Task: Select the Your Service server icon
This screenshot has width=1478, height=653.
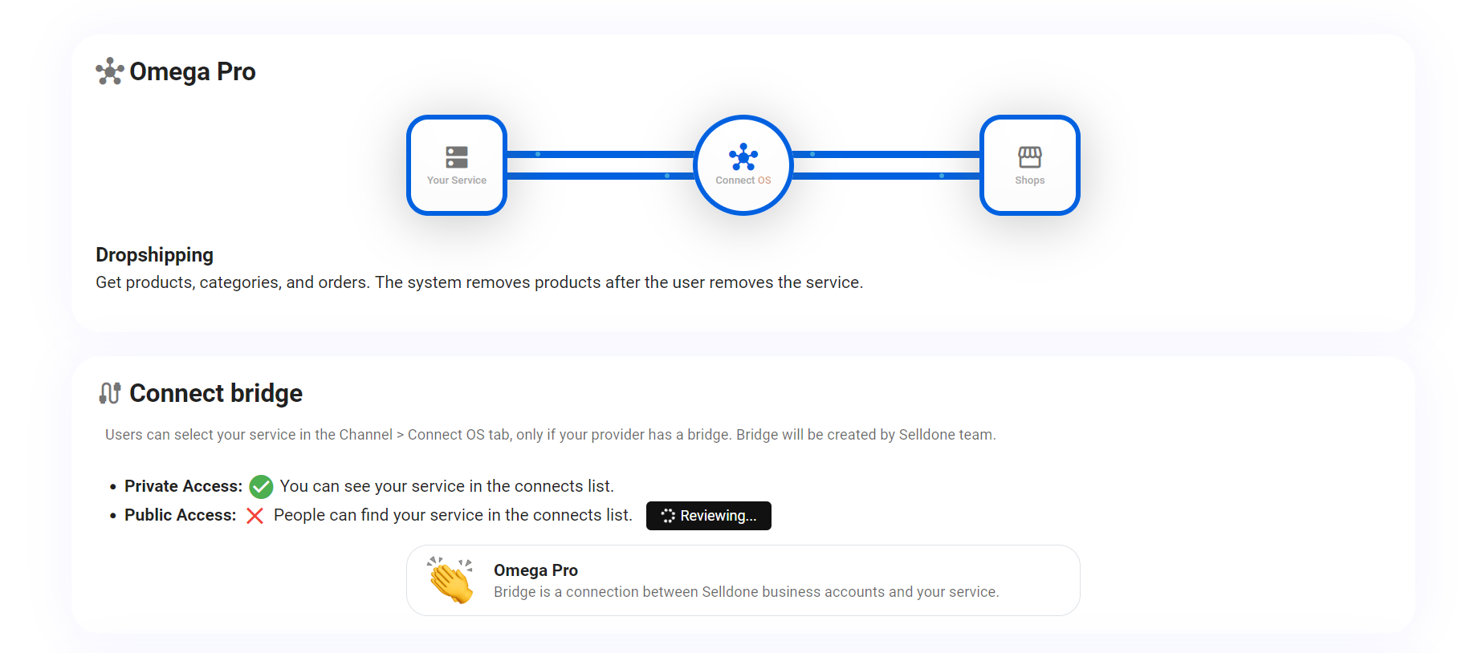Action: [457, 157]
